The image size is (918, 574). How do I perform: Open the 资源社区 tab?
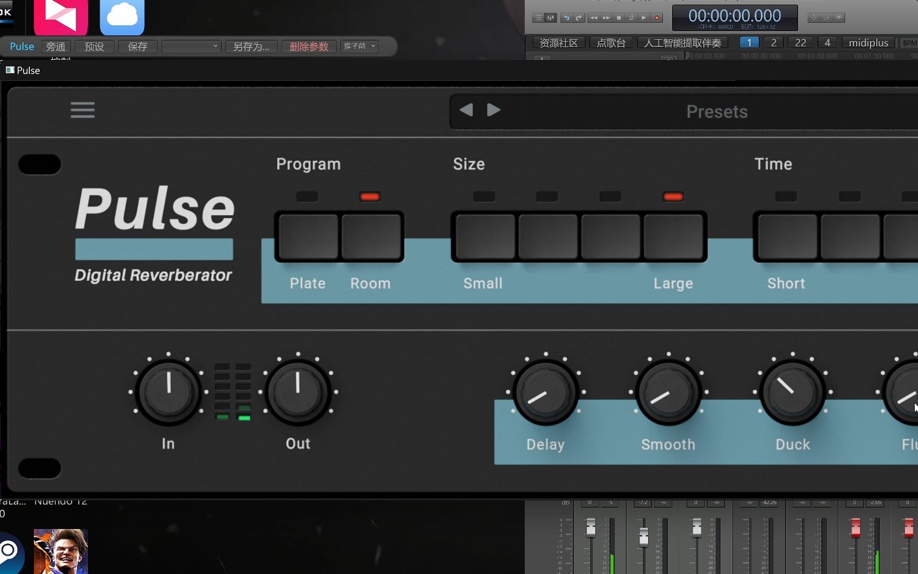559,42
